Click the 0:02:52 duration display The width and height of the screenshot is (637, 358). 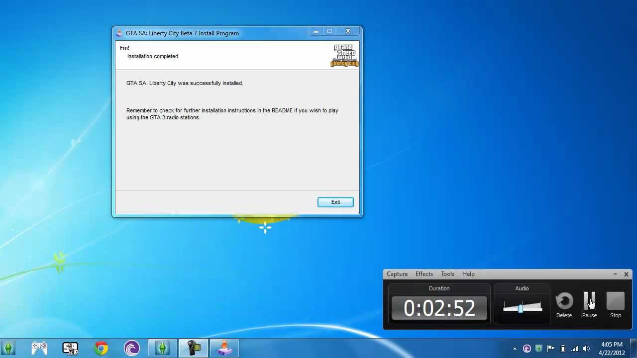point(439,308)
